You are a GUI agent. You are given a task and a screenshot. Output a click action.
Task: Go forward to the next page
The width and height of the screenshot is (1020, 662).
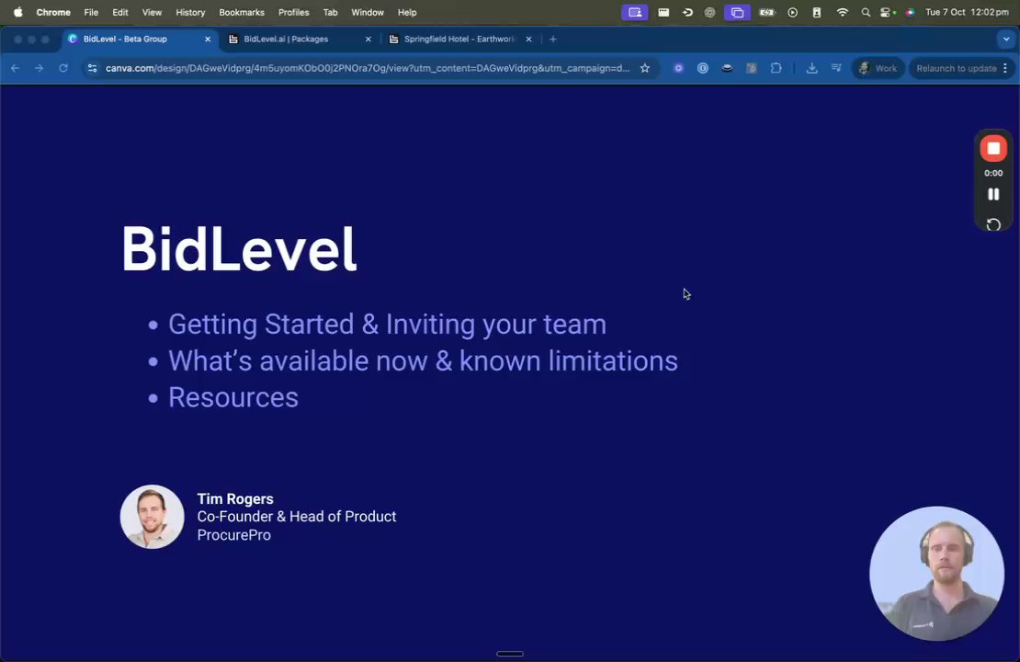point(39,68)
